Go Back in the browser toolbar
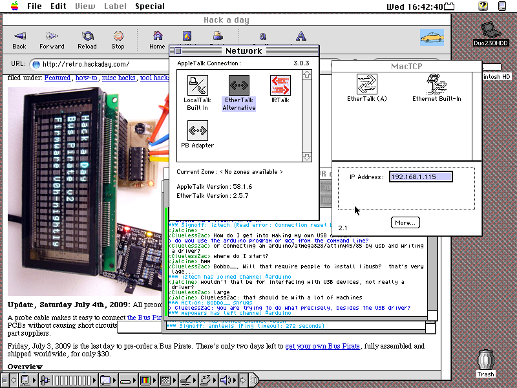517x388 pixels. point(19,40)
